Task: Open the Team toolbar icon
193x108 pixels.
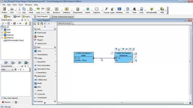Action: tap(134, 10)
